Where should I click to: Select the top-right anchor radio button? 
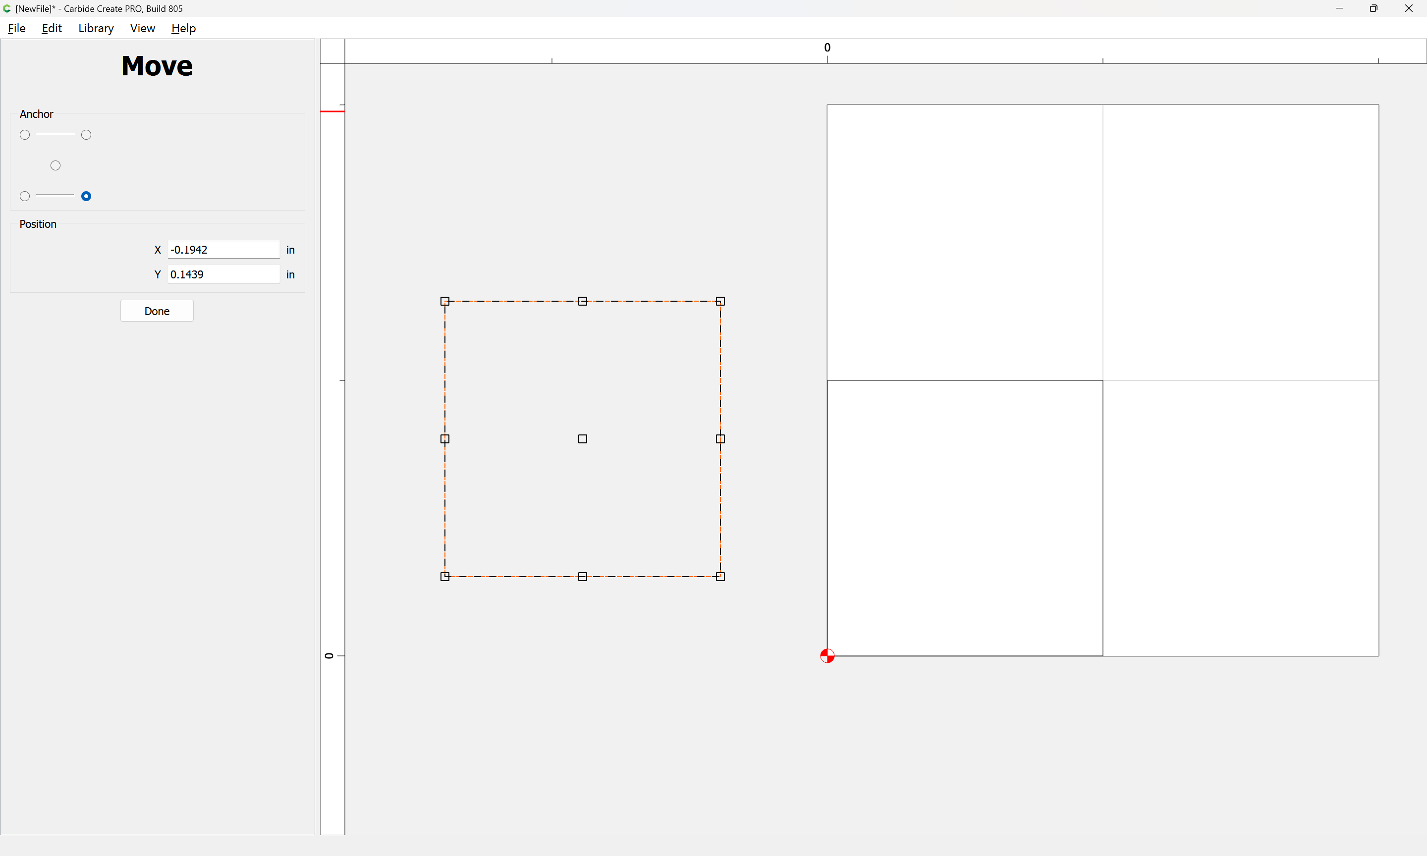(87, 135)
